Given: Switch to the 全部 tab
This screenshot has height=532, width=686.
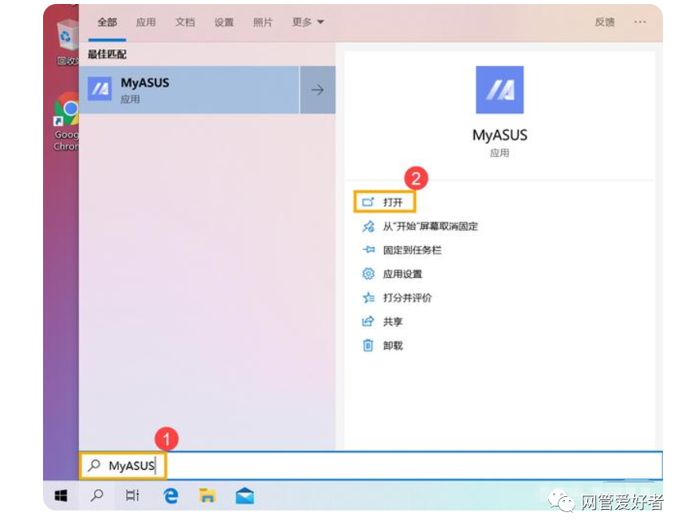Looking at the screenshot, I should coord(108,22).
